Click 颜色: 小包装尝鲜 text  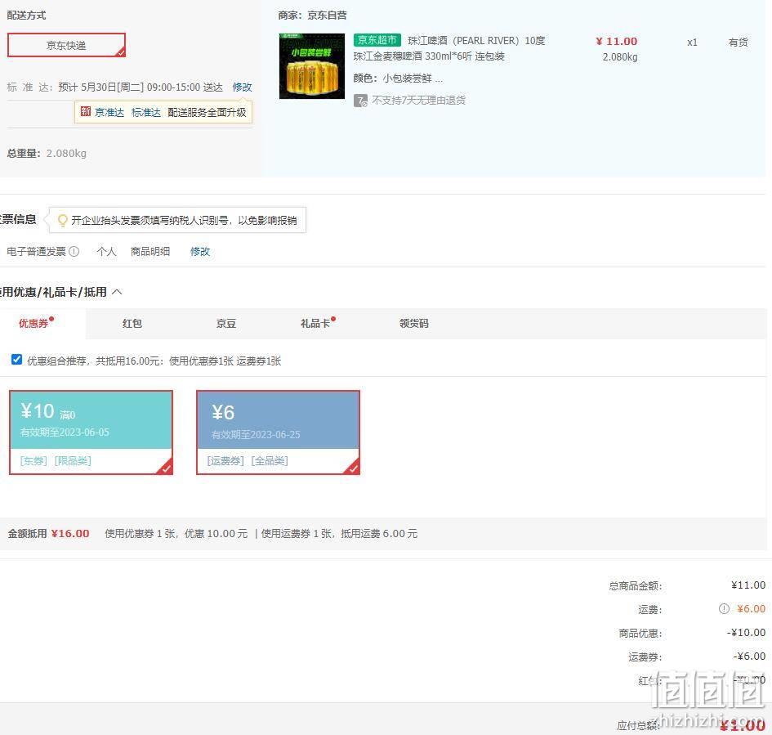[x=398, y=78]
